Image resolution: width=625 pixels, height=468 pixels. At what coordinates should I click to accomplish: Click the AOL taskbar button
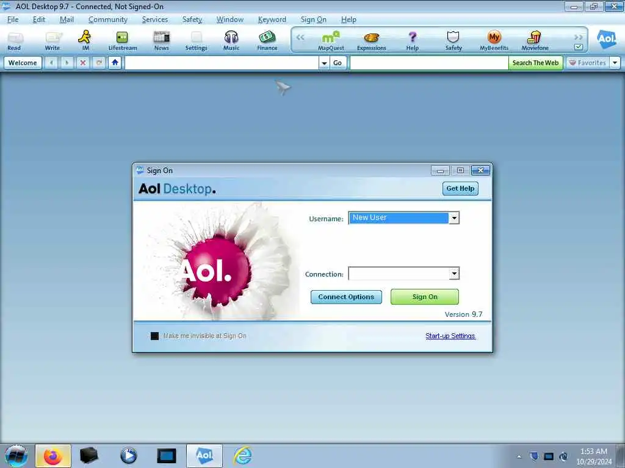(x=204, y=456)
